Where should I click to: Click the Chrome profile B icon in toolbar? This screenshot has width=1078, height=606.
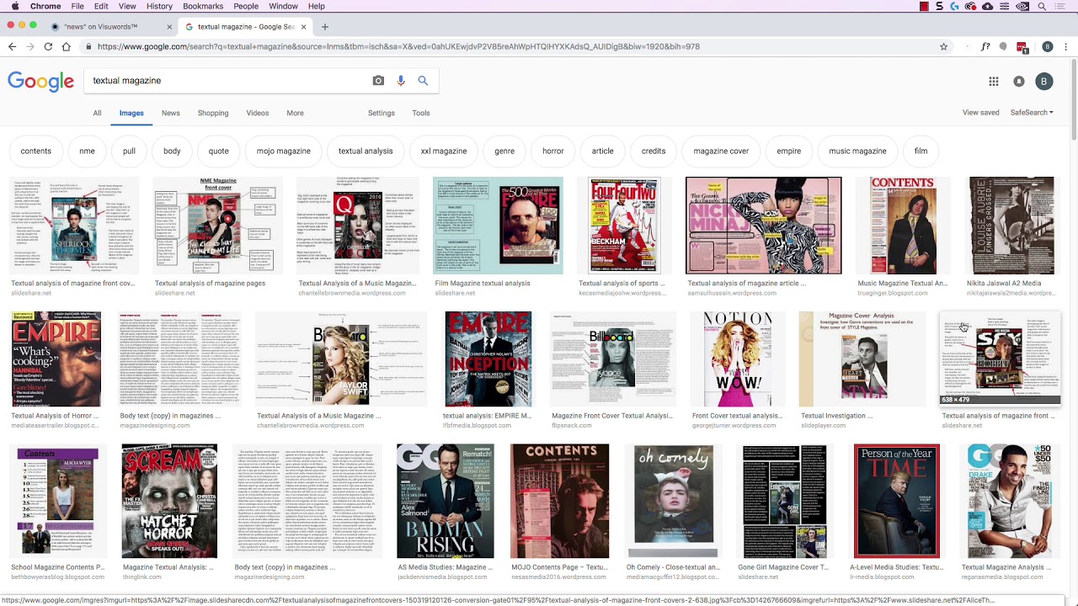[x=1048, y=46]
